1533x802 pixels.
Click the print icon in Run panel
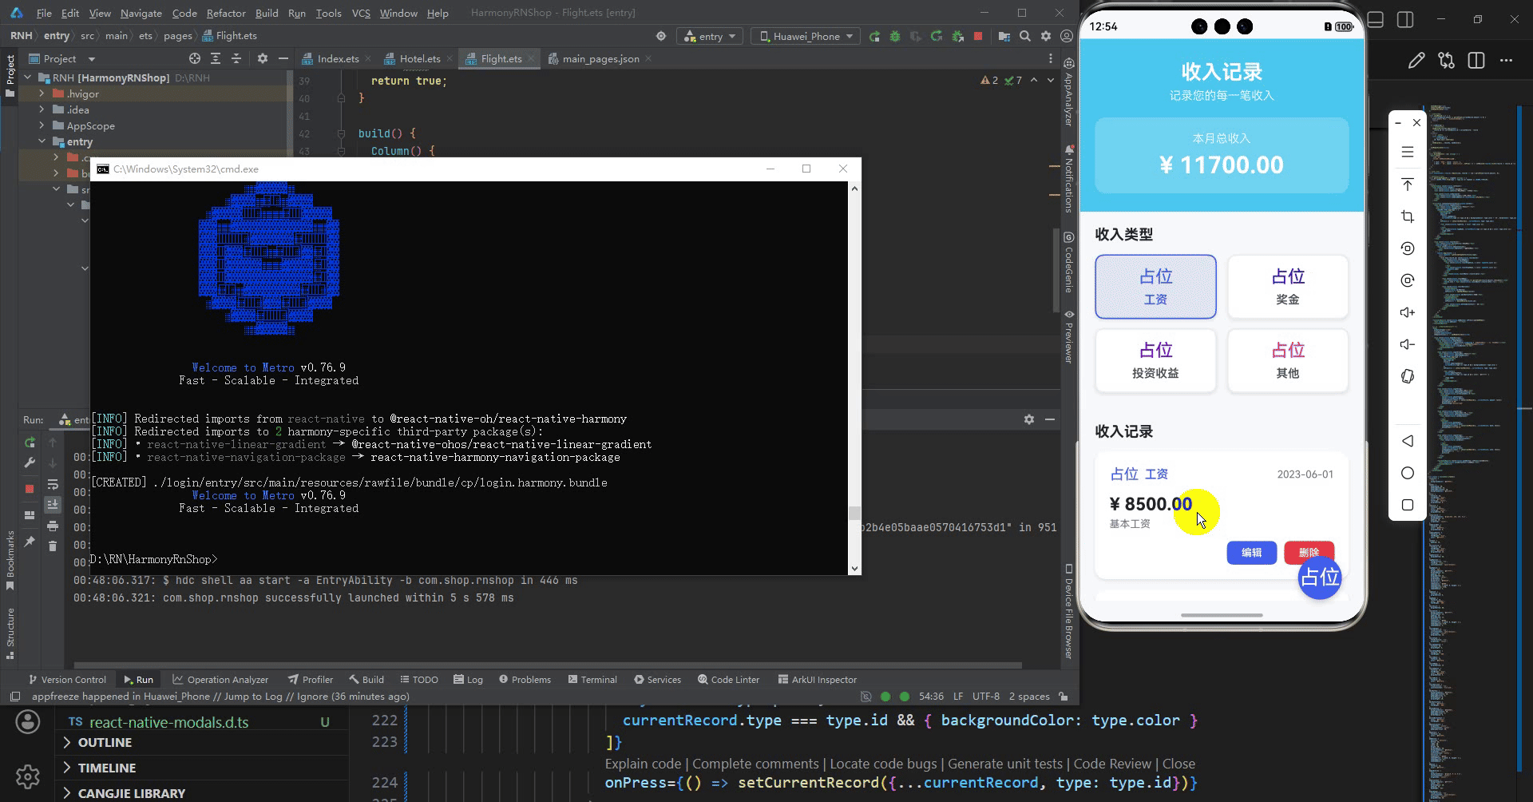tap(53, 526)
